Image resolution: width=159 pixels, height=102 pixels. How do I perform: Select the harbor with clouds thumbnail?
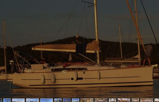(x=32, y=100)
